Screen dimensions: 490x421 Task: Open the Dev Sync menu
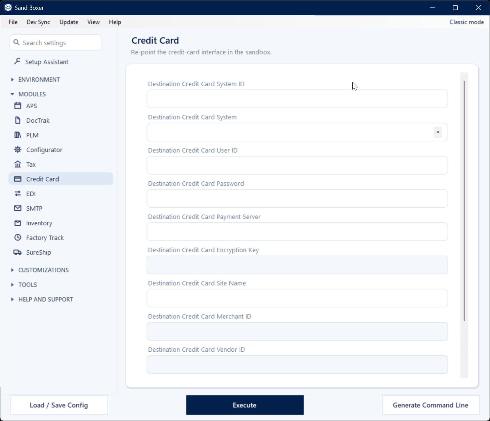pyautogui.click(x=38, y=22)
